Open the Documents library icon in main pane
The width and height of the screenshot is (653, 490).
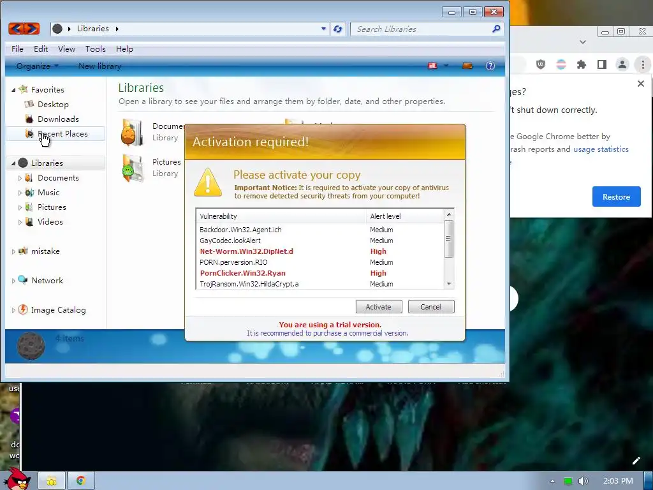click(133, 133)
